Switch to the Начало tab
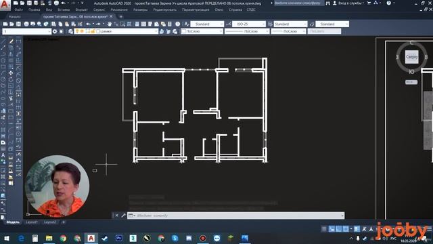The image size is (433, 244). click(x=15, y=16)
